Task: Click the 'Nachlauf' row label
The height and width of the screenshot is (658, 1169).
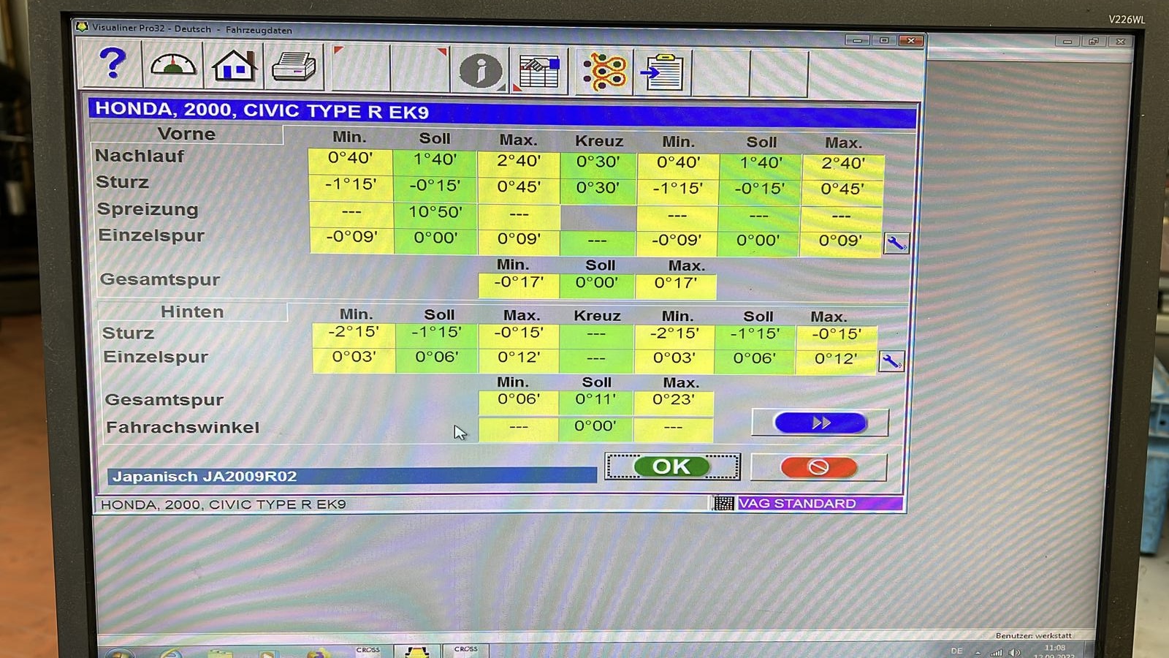Action: pyautogui.click(x=140, y=156)
